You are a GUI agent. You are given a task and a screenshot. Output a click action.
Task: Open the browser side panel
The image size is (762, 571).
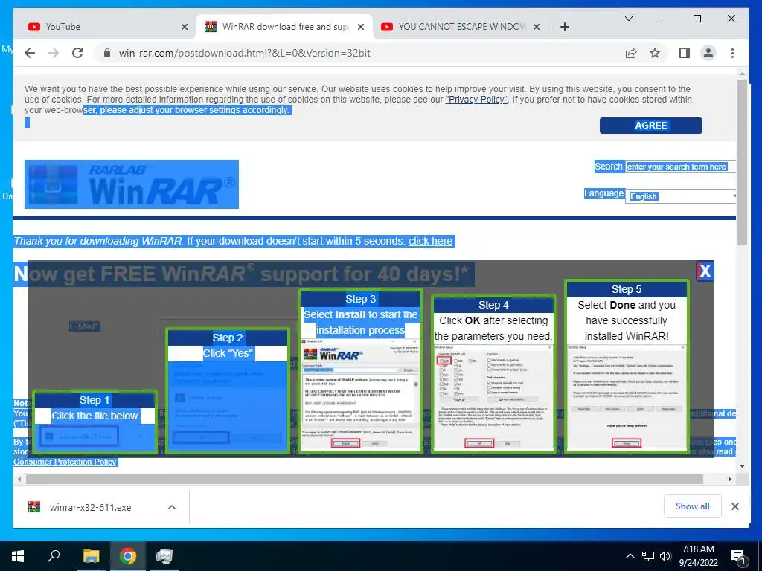click(x=685, y=53)
